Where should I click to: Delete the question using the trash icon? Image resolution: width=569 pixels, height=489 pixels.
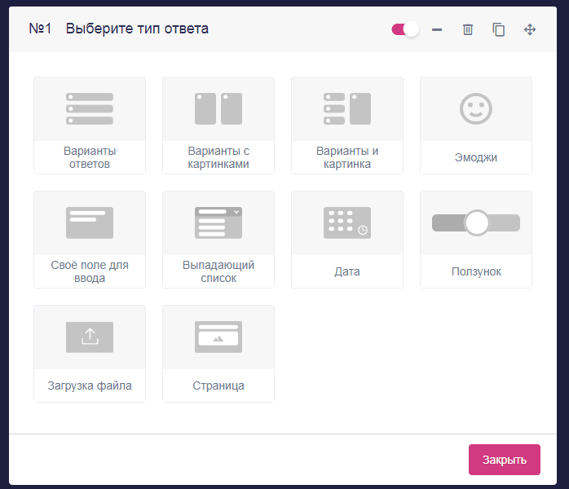tap(468, 29)
